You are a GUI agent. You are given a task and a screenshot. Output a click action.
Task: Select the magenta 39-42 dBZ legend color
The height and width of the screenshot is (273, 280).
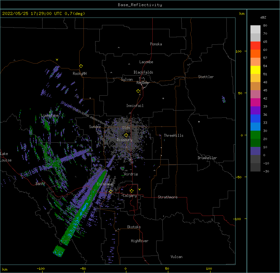[x=255, y=102]
